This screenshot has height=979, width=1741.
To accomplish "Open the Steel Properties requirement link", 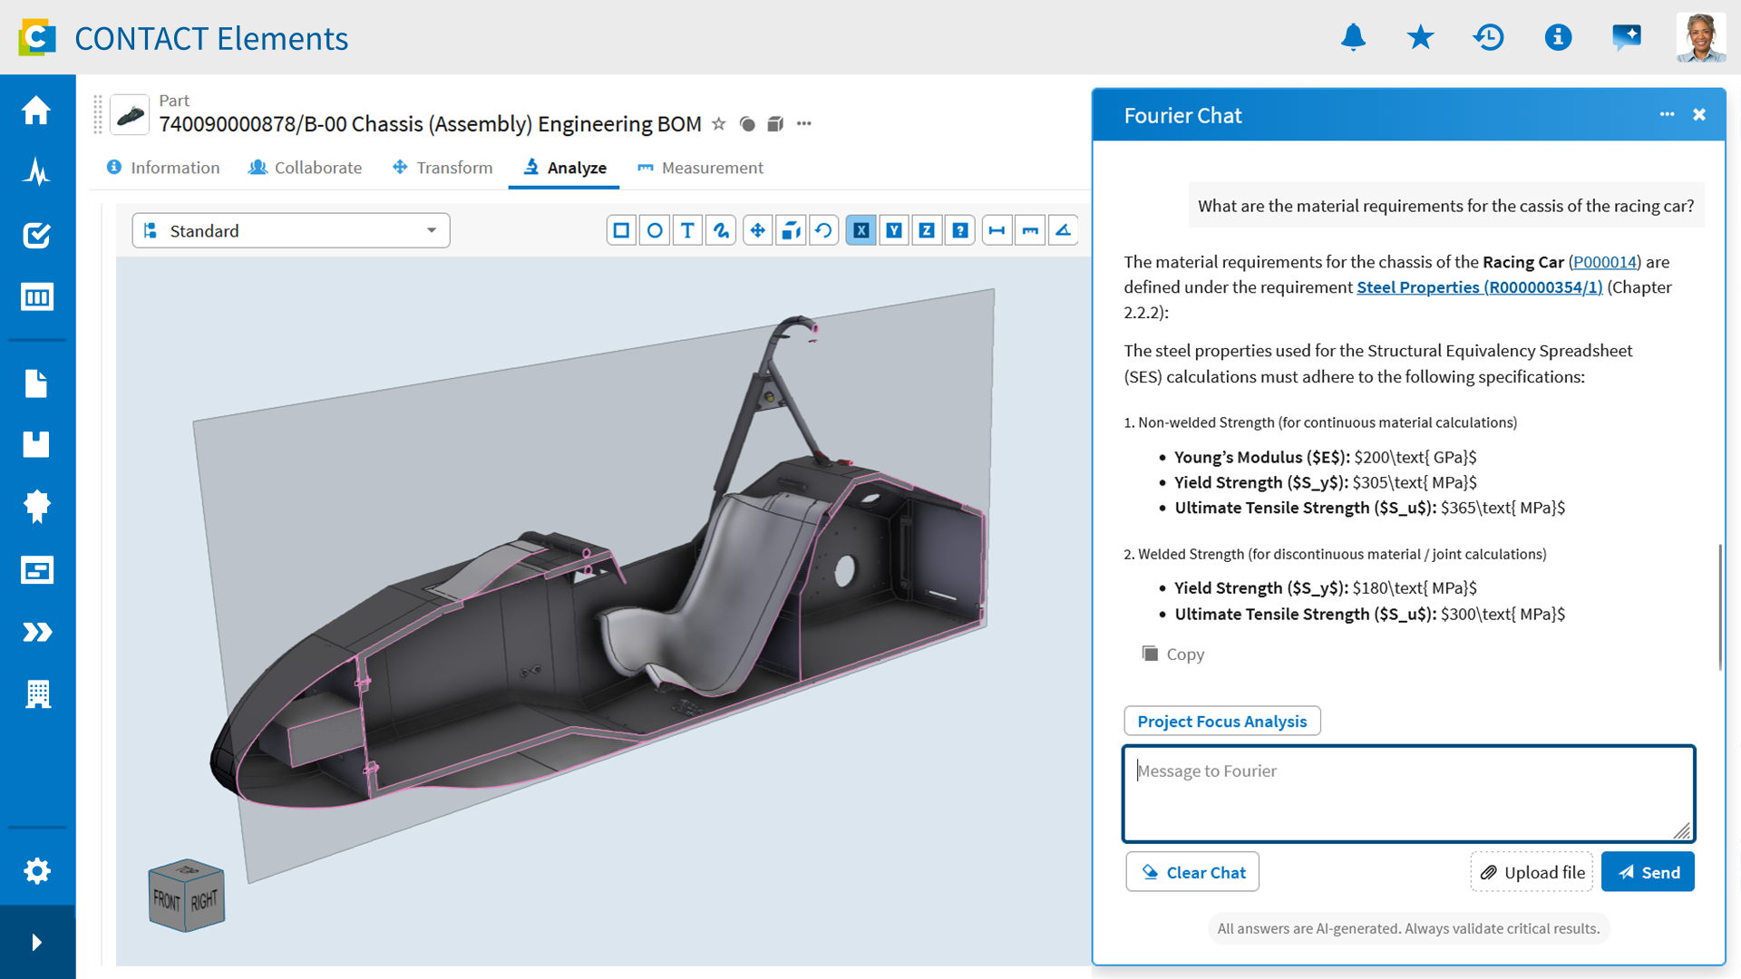I will (x=1479, y=287).
